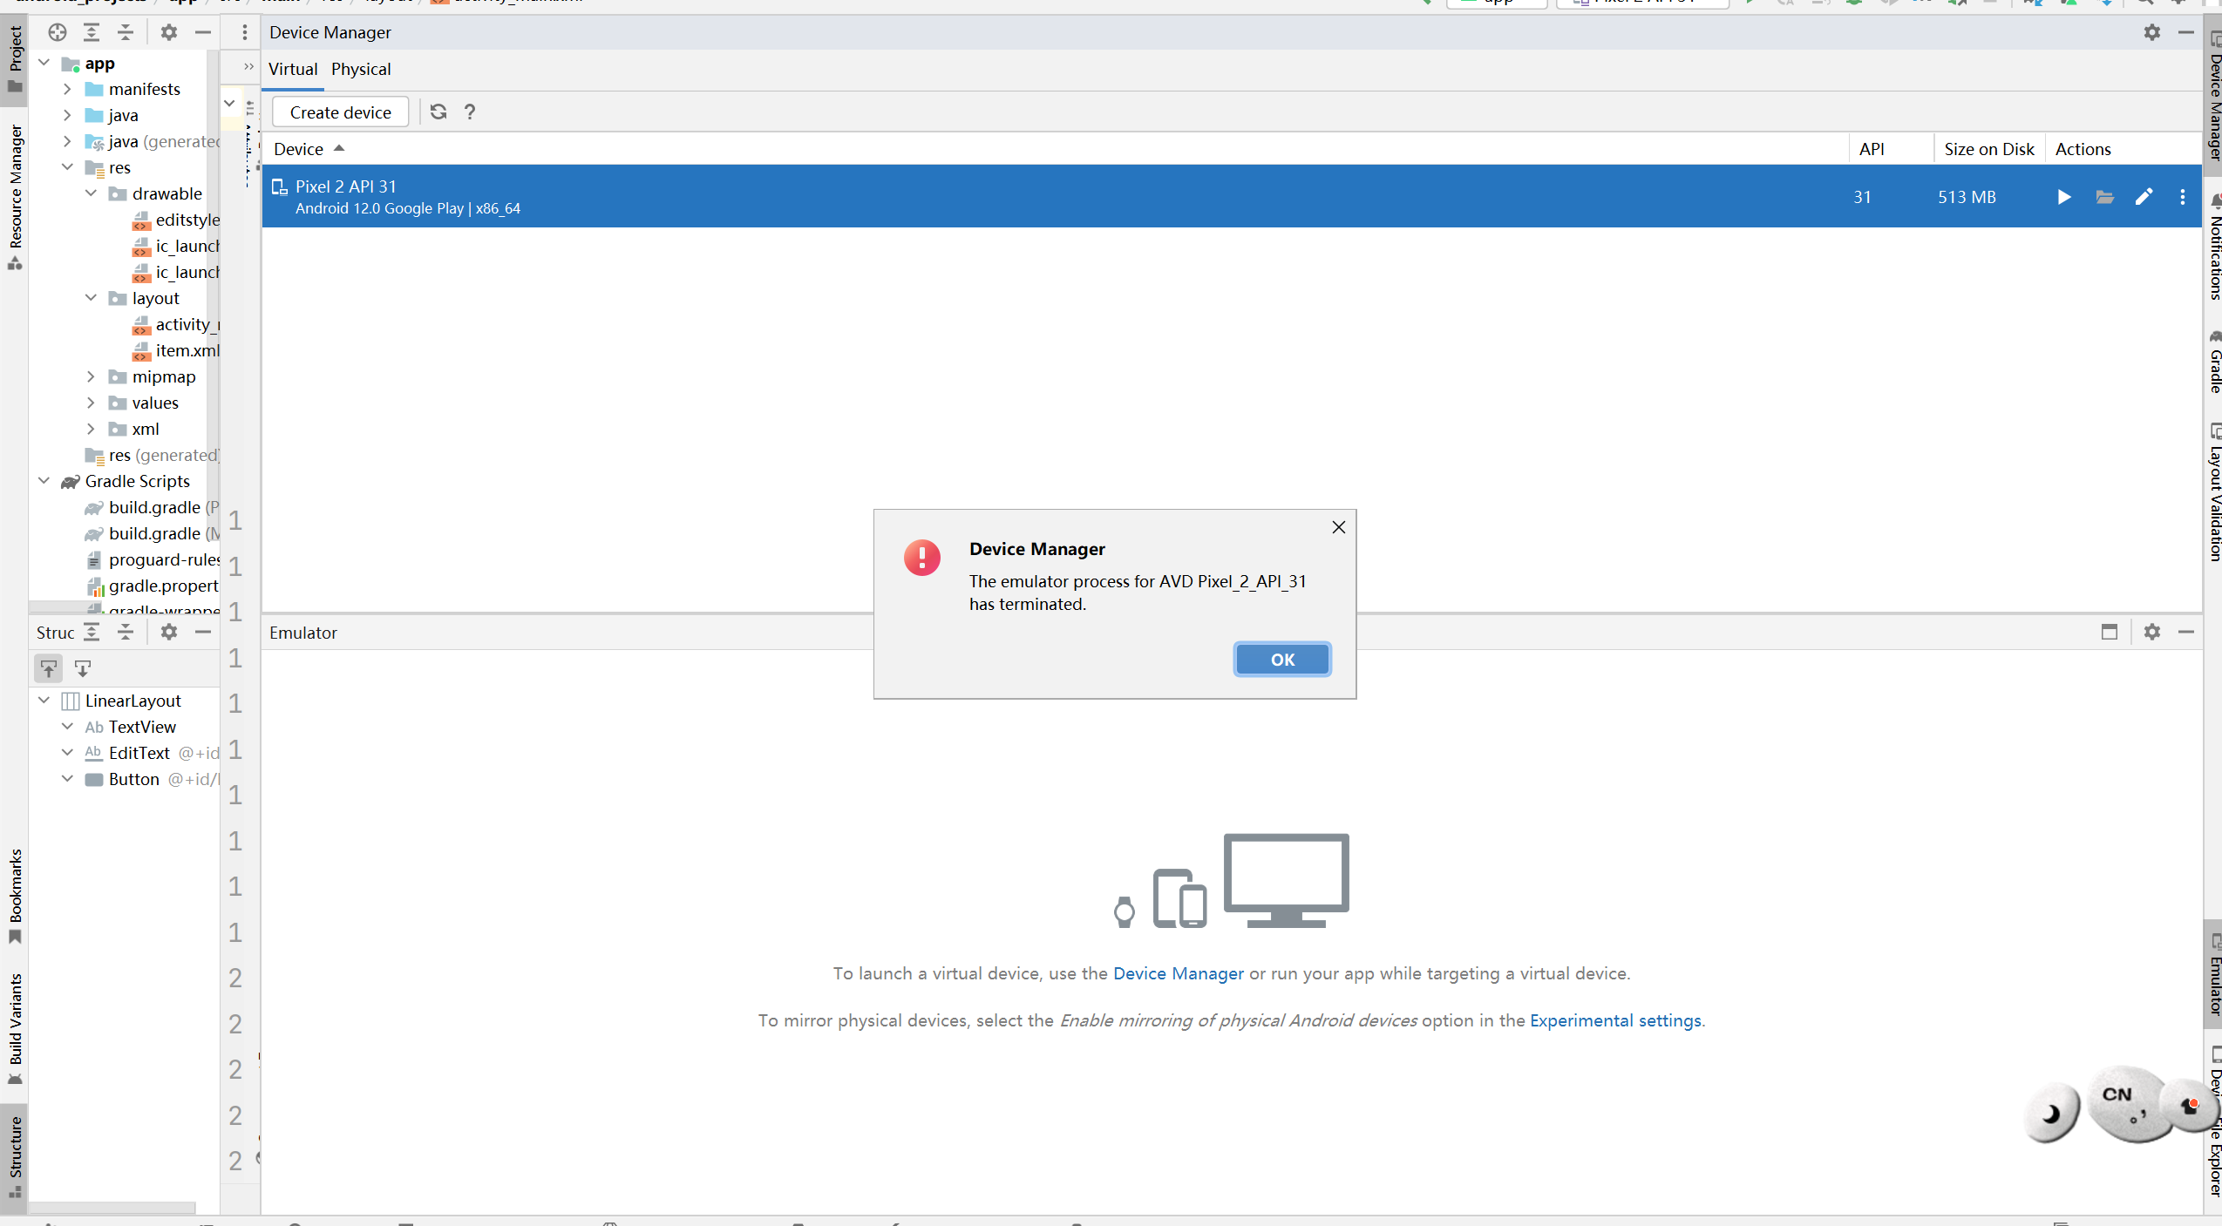
Task: Refresh the virtual device list
Action: click(438, 112)
